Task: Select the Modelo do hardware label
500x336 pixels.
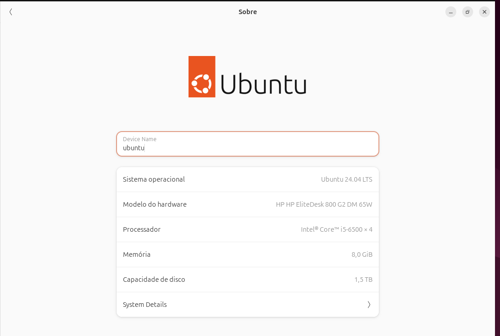Action: tap(155, 204)
